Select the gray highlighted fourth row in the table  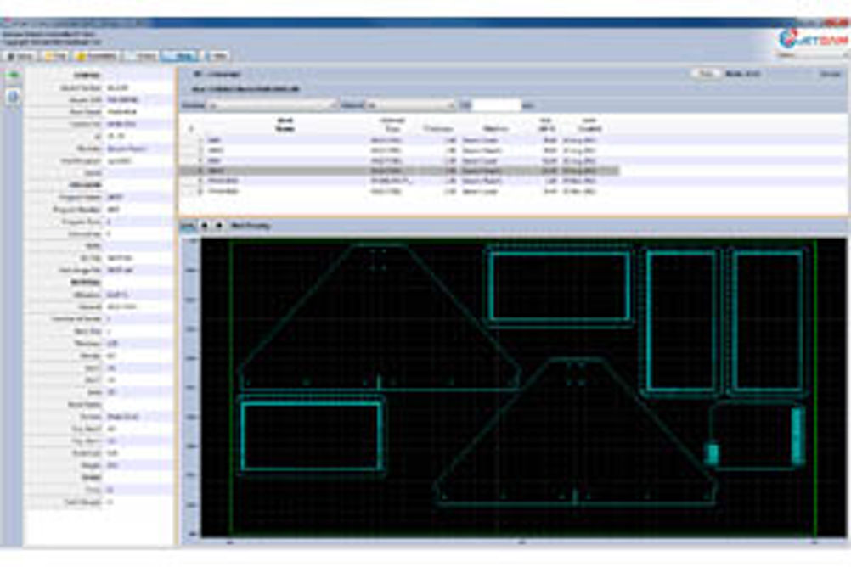click(400, 171)
